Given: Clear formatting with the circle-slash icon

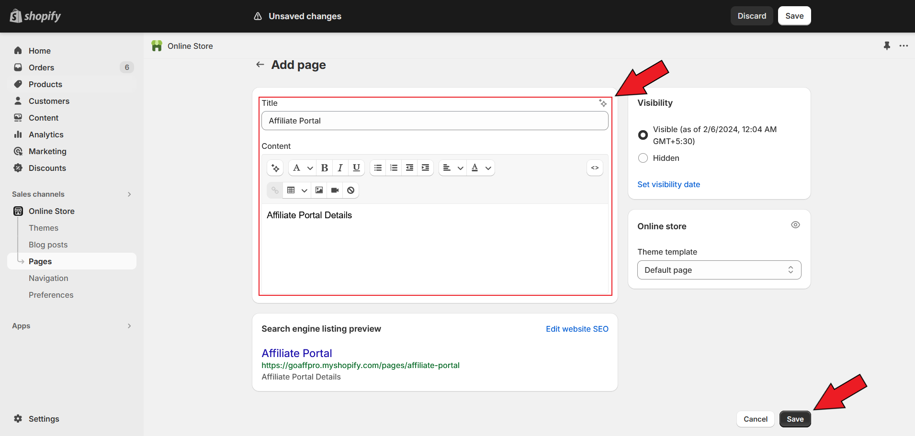Looking at the screenshot, I should 350,190.
